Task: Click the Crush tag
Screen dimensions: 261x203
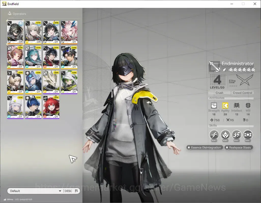Action: [219, 93]
